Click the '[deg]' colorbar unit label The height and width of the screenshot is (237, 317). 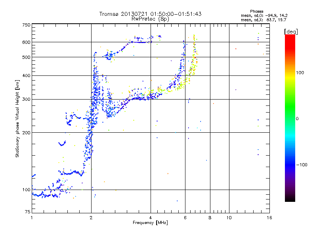291,32
